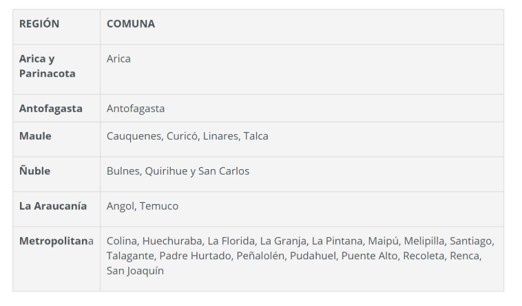Click Antofagasta in the Región column
This screenshot has height=306, width=522.
51,109
